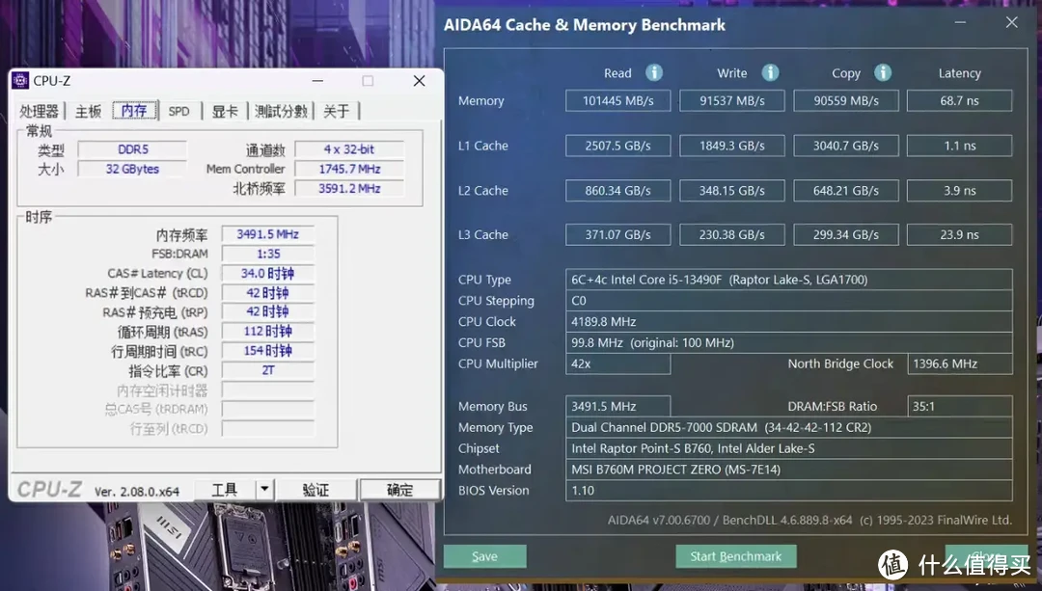Click the L3 Cache Read value 371.07 GB/s
Screen dimensions: 1042x591
(618, 234)
